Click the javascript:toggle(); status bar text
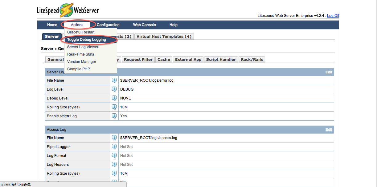 16,184
